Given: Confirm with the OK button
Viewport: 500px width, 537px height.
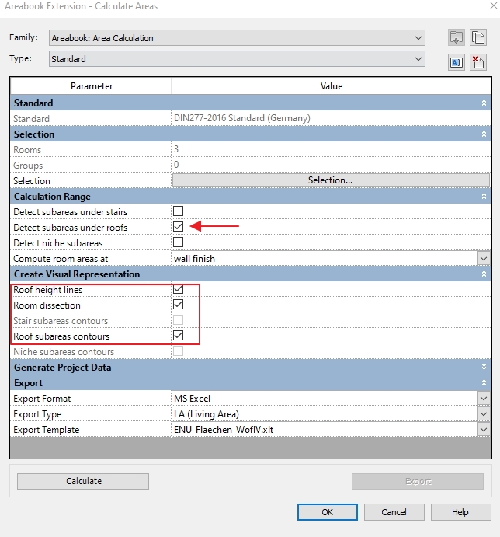Looking at the screenshot, I should point(328,512).
